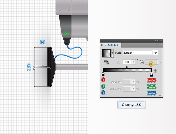Select the white gradient stop

click(x=151, y=74)
